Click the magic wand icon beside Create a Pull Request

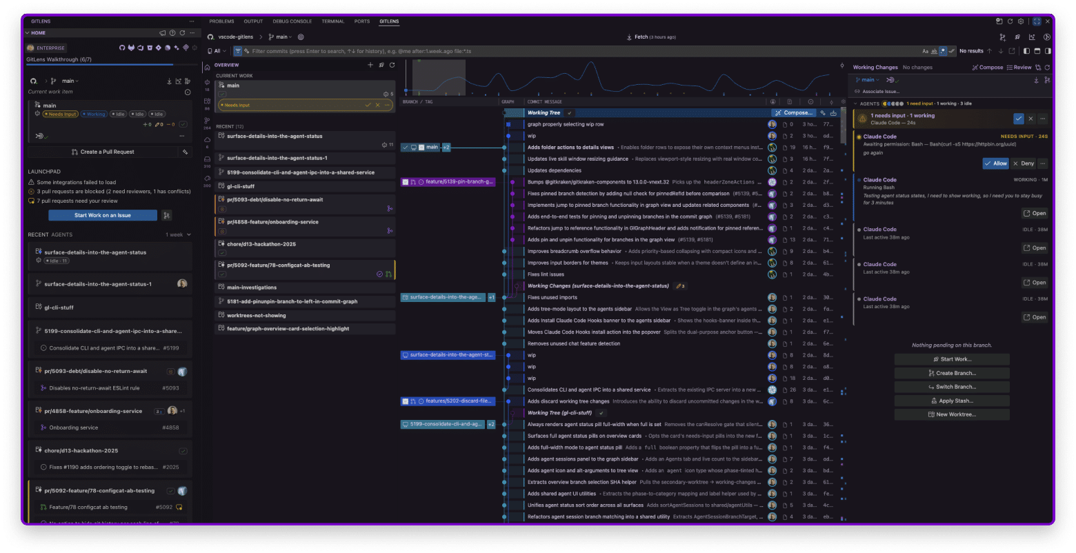pos(185,152)
